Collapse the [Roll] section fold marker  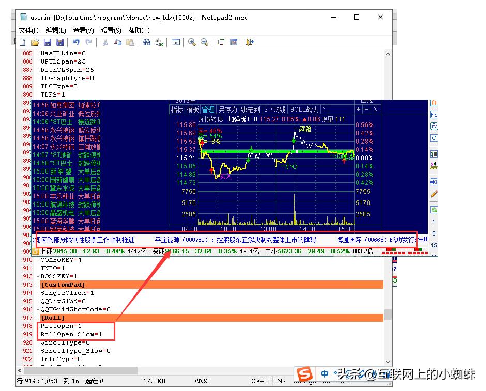37,318
